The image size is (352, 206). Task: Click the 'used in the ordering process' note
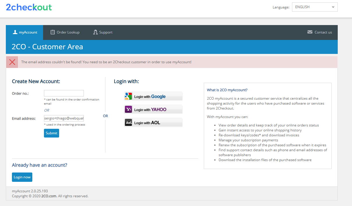(x=65, y=125)
